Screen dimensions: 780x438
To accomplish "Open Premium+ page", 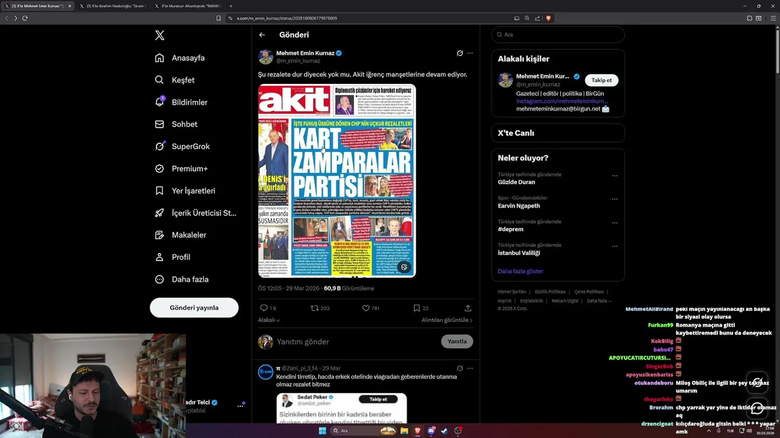I will coord(181,169).
